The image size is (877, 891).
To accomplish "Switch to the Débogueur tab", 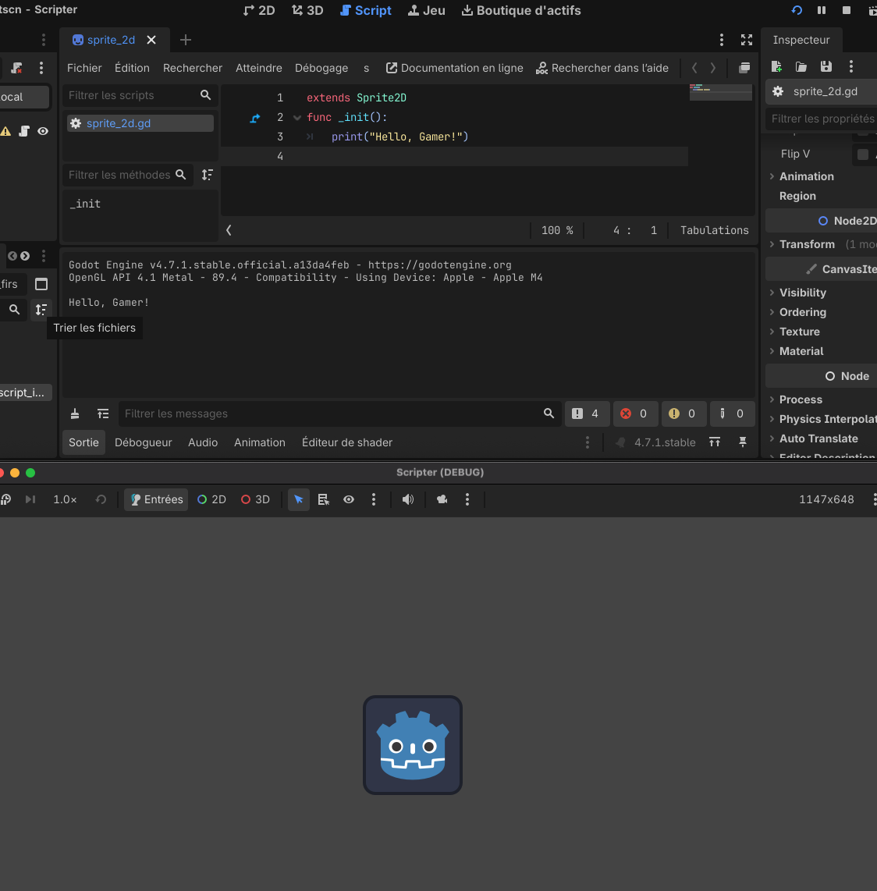I will pos(144,442).
